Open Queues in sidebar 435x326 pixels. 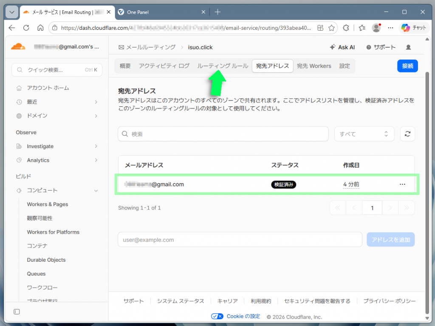click(36, 274)
